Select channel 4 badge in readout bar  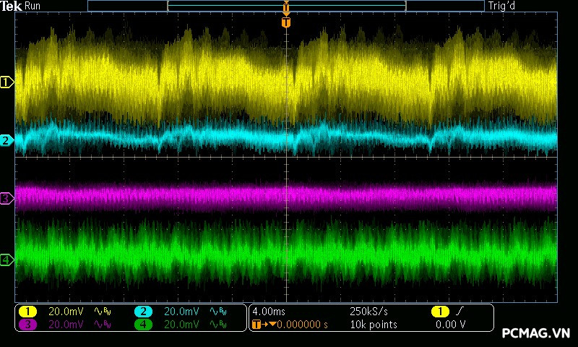coord(143,325)
